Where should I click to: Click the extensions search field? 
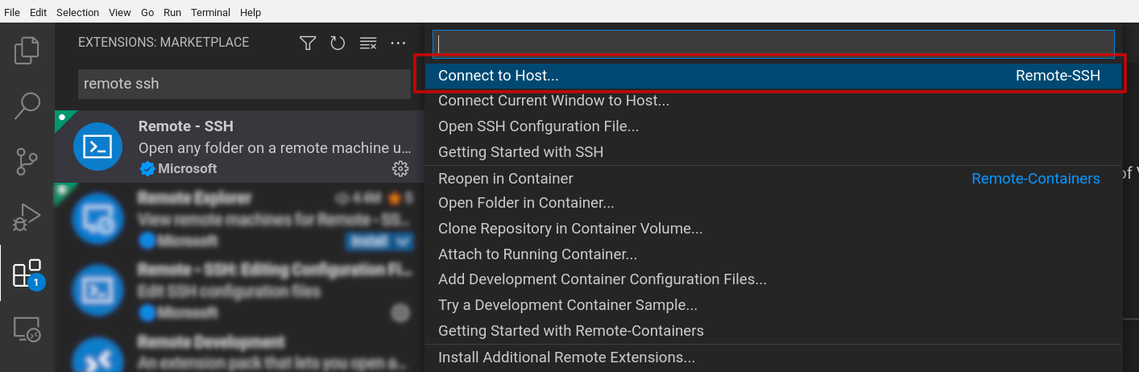coord(244,84)
